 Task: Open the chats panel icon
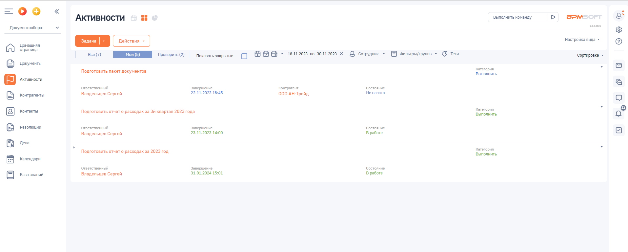[x=619, y=82]
